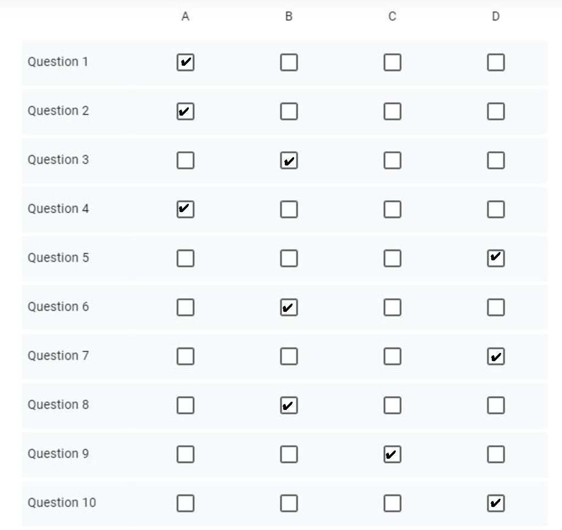
Task: Check option D for Question 9
Action: 496,454
